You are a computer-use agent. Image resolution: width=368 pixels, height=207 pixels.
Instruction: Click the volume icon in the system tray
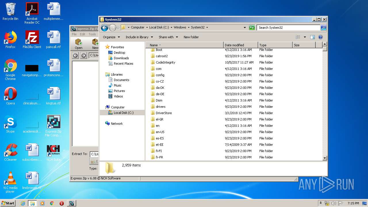pyautogui.click(x=333, y=203)
